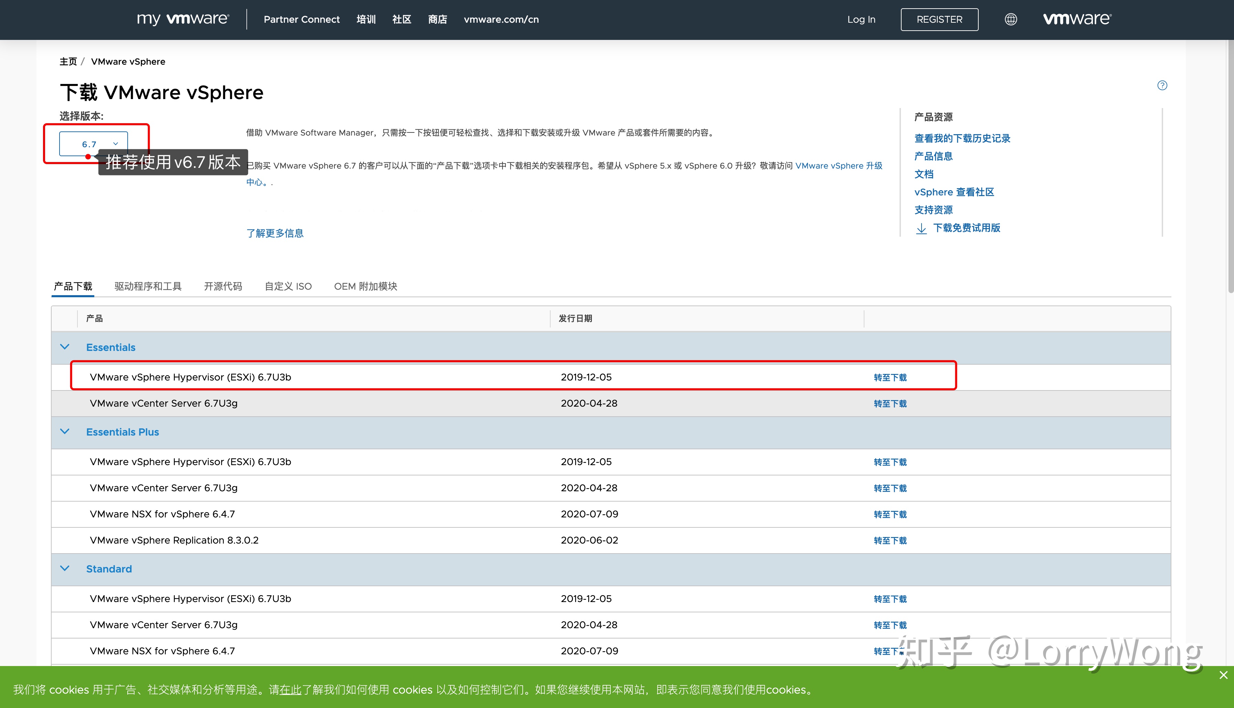Select Essentials Plus VMware NSX for vSphere 6.4.7
1234x708 pixels.
point(162,514)
